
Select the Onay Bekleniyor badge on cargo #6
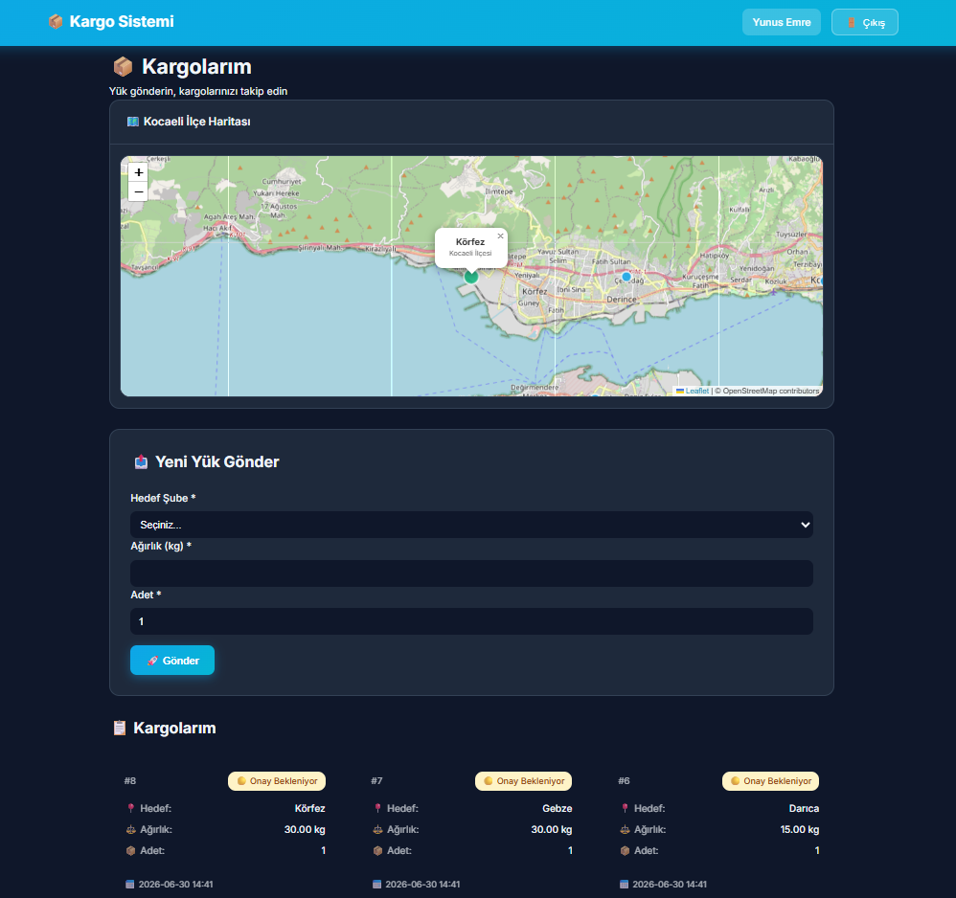[771, 781]
